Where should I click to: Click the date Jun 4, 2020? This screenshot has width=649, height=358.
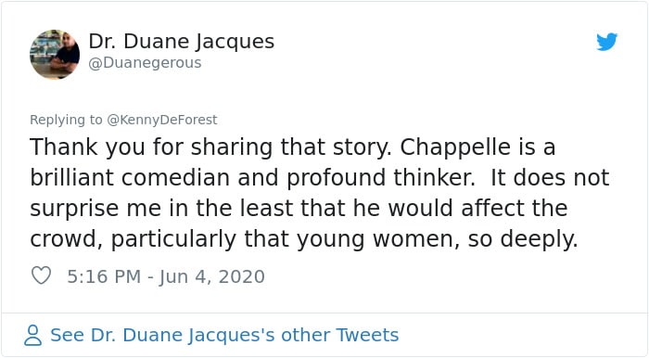pos(212,277)
